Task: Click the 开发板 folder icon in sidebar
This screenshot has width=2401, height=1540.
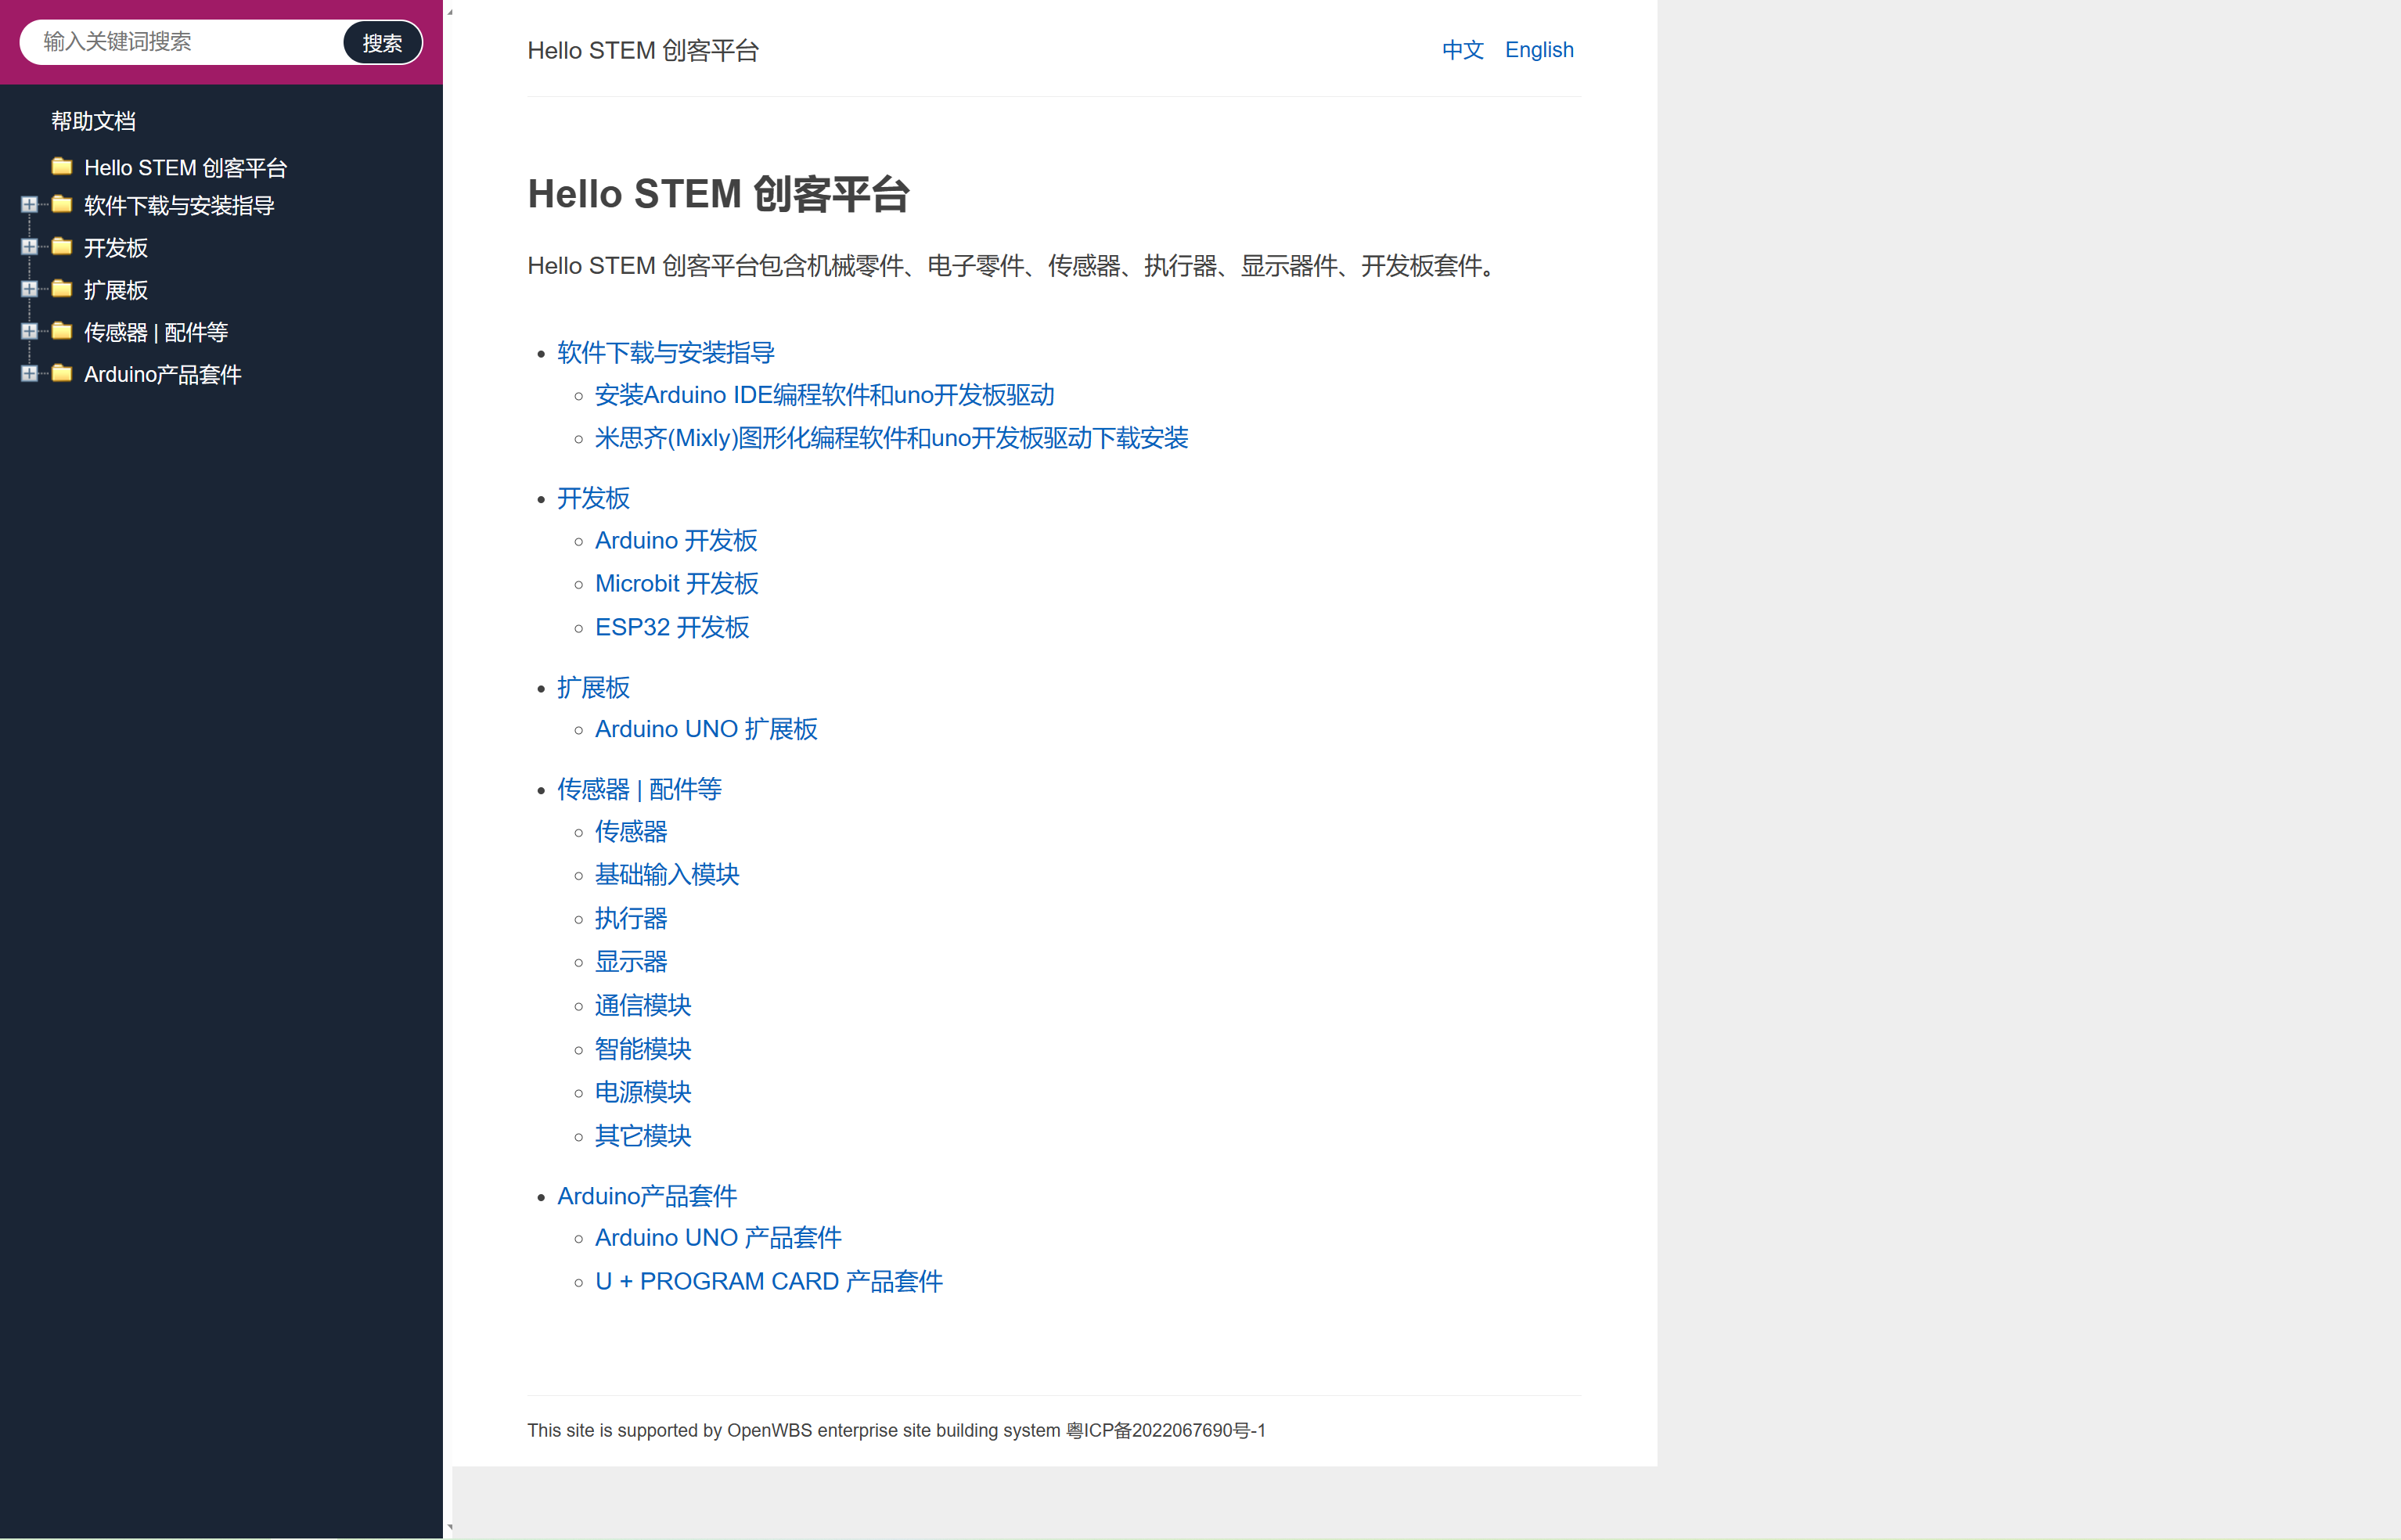Action: coord(63,246)
